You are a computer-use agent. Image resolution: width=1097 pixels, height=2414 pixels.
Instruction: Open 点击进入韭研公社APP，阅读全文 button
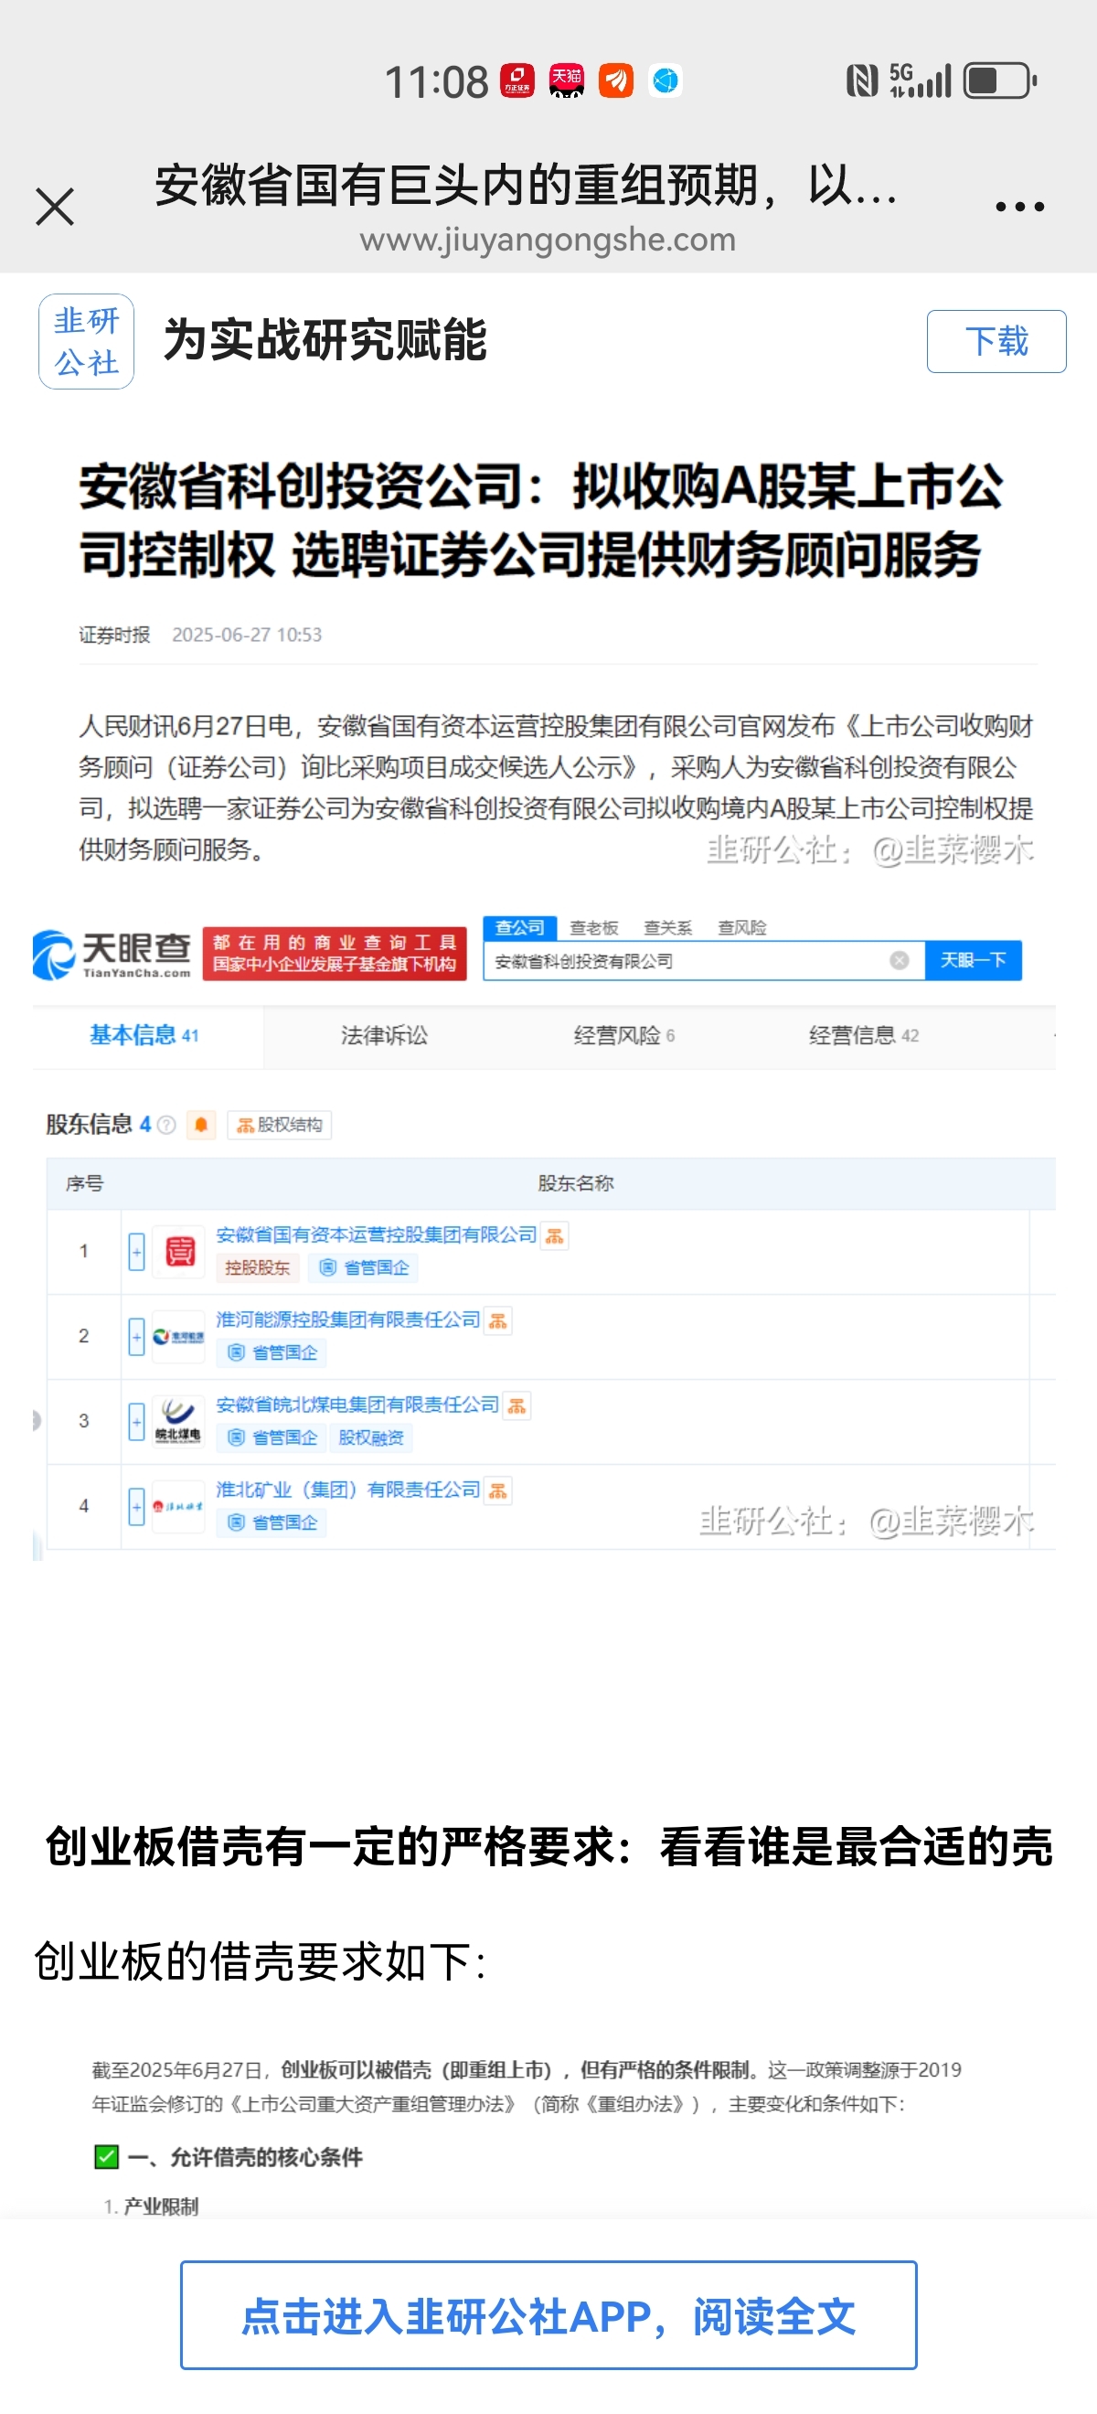(548, 2315)
